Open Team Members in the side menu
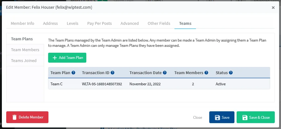This screenshot has width=281, height=129. (x=25, y=50)
